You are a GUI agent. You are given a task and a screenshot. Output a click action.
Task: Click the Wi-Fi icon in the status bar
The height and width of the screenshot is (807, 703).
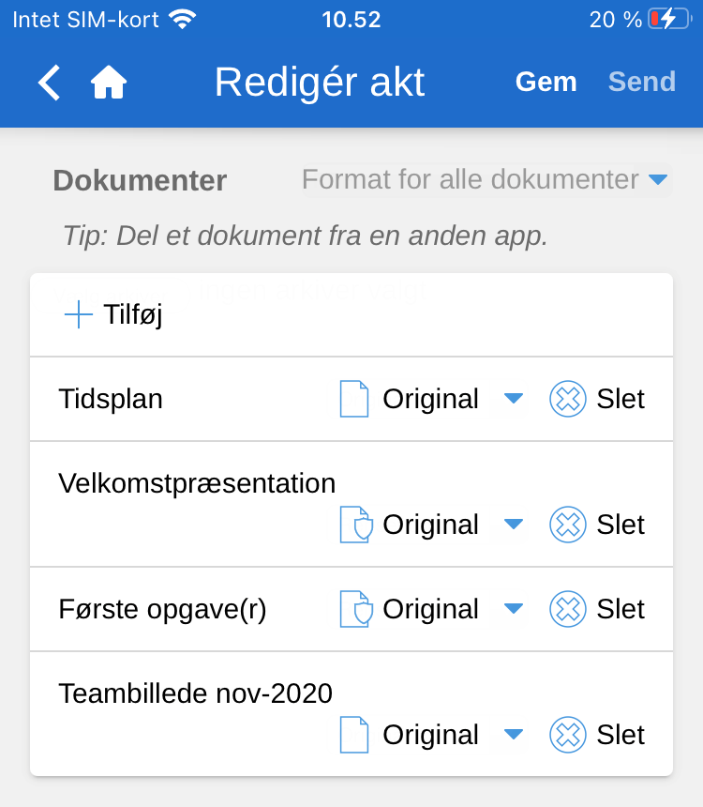point(183,20)
